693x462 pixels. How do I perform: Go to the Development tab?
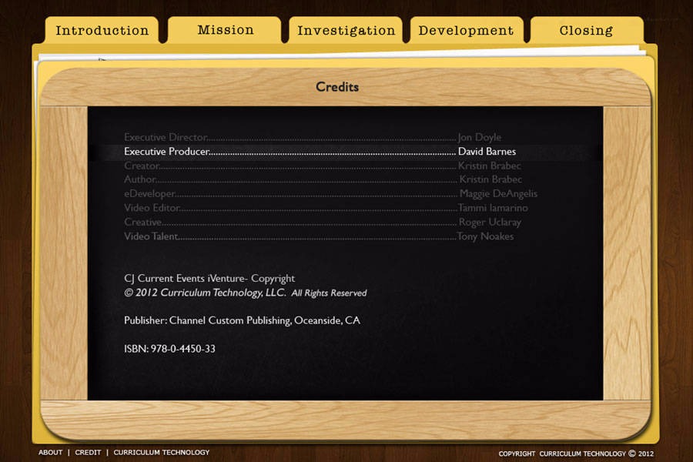pos(466,31)
